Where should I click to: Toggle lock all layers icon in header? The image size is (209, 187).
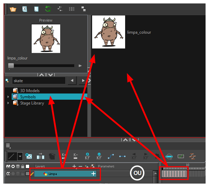pos(23,166)
